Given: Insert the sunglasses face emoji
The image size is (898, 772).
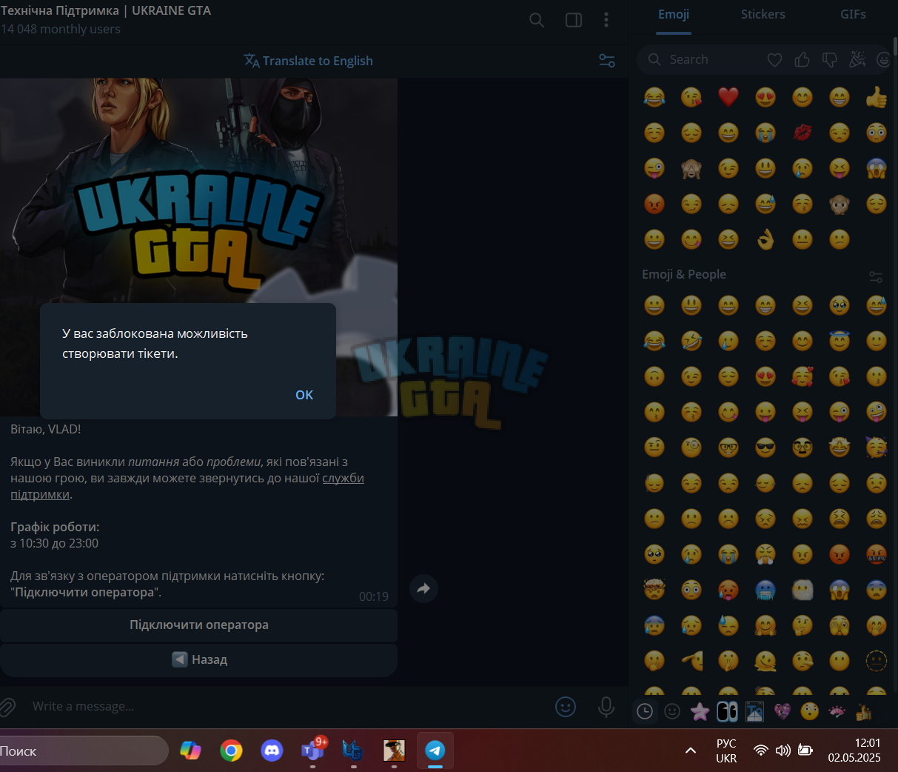Looking at the screenshot, I should (x=765, y=447).
